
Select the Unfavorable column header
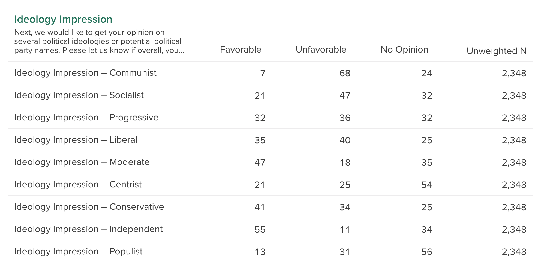point(321,50)
